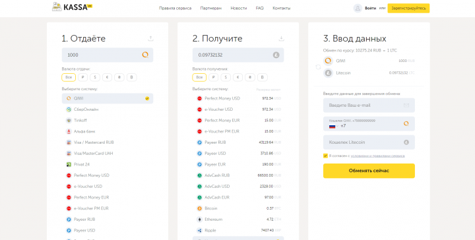Select Payeer RUB in the receive list
475x240 pixels.
[238, 142]
